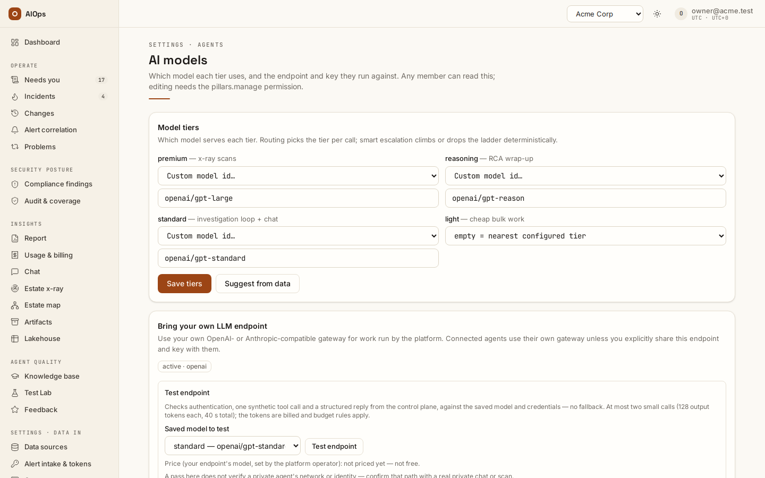The width and height of the screenshot is (765, 478).
Task: Expand the premium tier model dropdown
Action: click(x=298, y=176)
